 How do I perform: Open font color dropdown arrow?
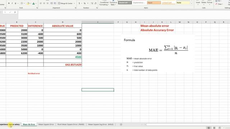pyautogui.click(x=36, y=3)
